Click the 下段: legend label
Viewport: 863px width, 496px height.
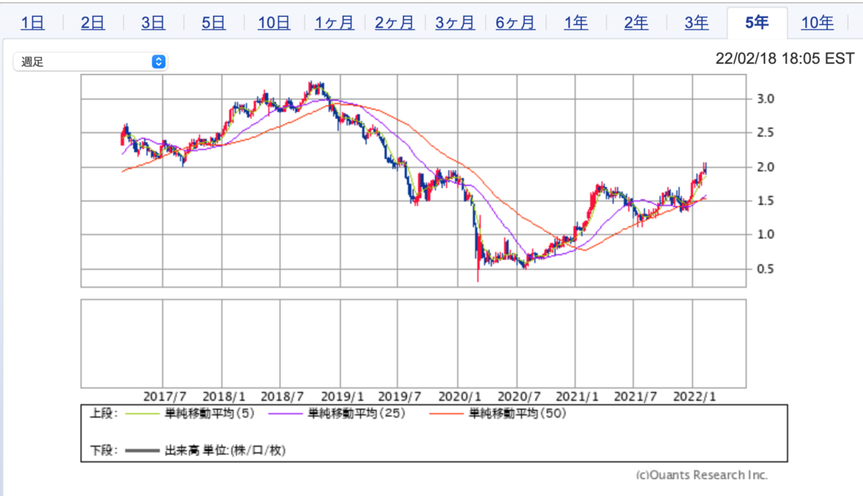click(104, 451)
